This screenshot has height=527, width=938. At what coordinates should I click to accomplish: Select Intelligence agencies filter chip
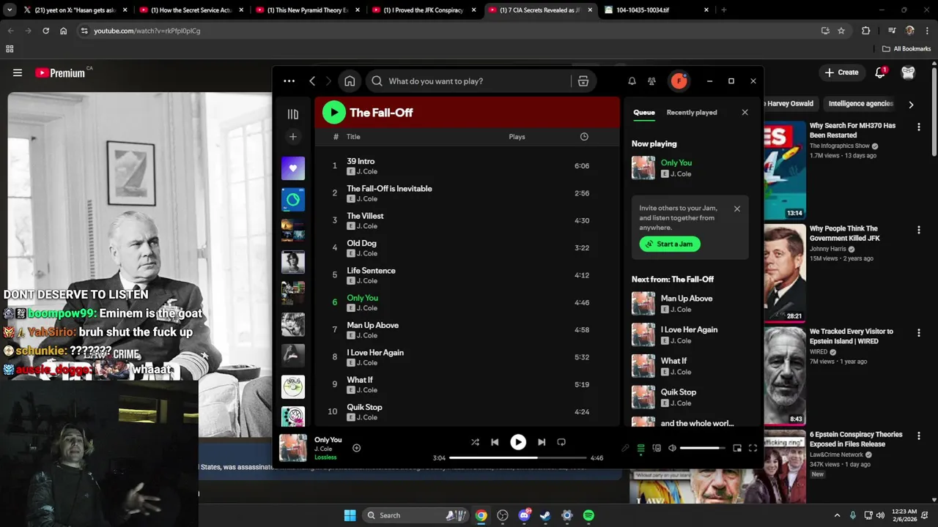pos(860,104)
